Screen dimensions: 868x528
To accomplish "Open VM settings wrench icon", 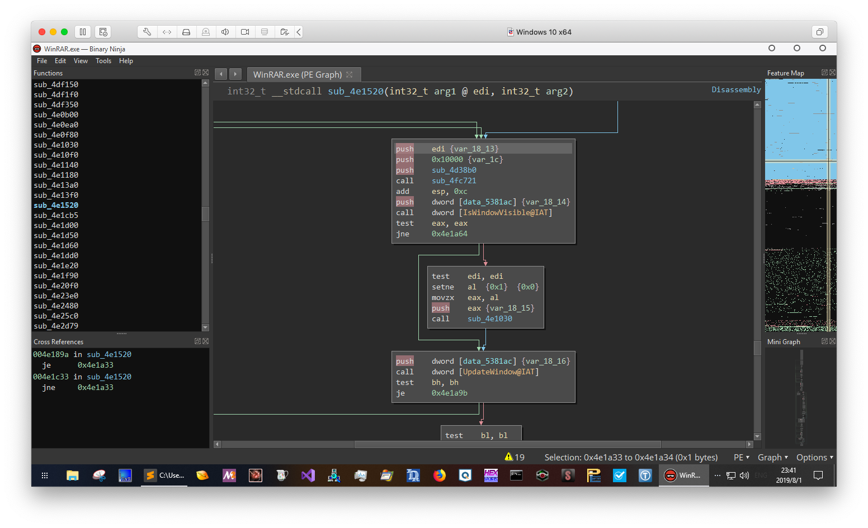I will click(x=147, y=32).
